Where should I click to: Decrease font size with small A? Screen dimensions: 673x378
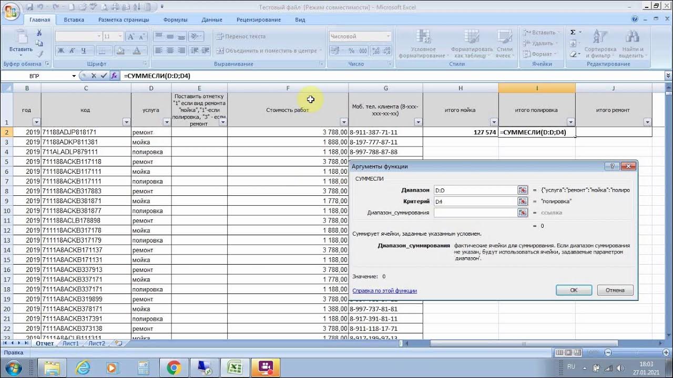tap(142, 36)
